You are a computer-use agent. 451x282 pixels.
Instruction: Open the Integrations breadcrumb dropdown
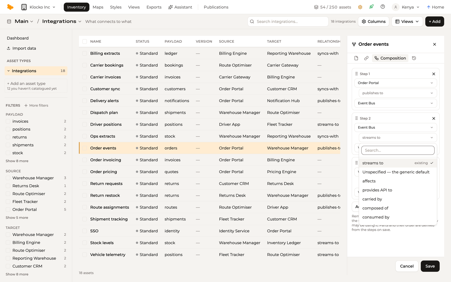(x=62, y=21)
